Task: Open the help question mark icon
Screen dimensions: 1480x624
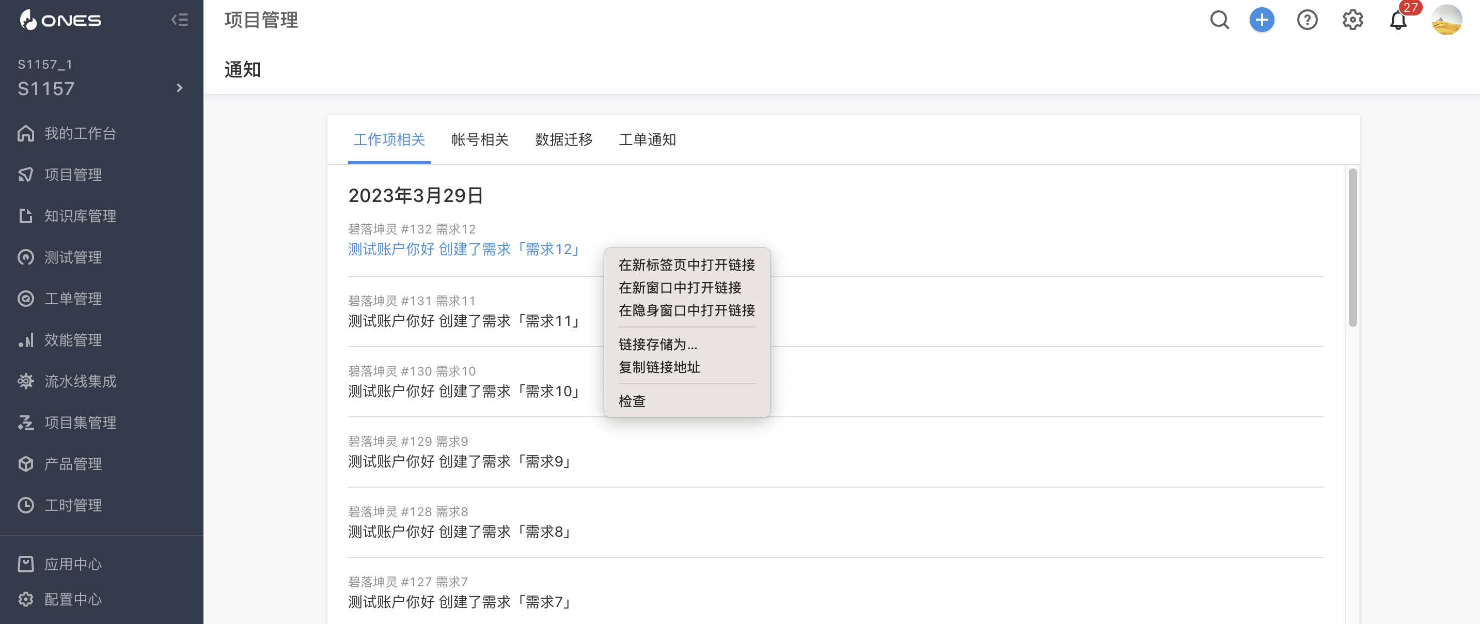Action: click(1307, 20)
